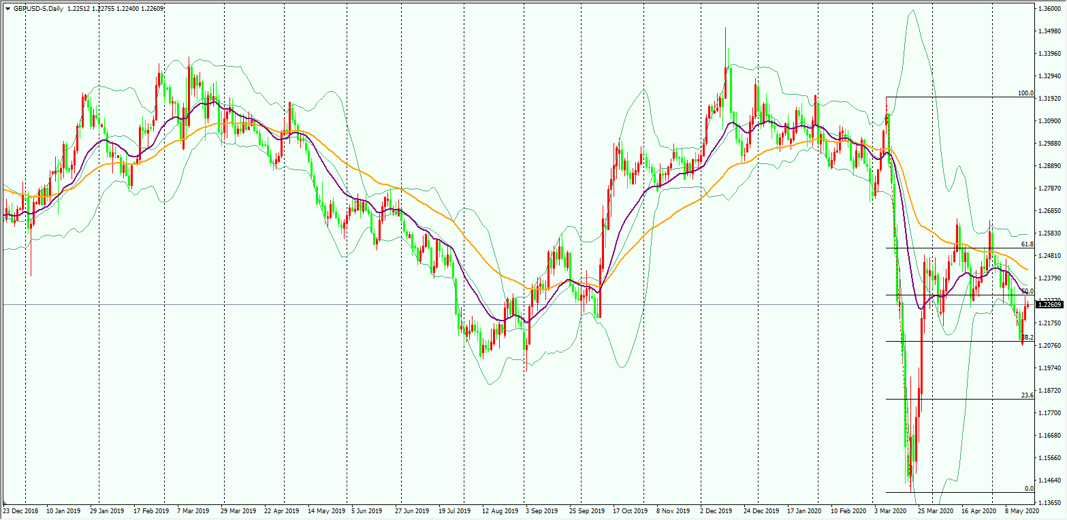Click the 1.29880 price axis label
The image size is (1067, 520).
point(1049,144)
